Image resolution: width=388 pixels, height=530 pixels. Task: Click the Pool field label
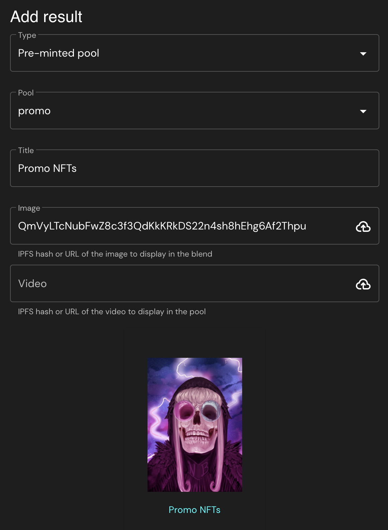26,93
